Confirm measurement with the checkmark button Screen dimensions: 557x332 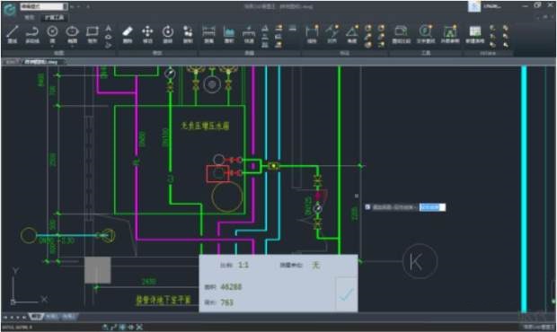tap(347, 294)
